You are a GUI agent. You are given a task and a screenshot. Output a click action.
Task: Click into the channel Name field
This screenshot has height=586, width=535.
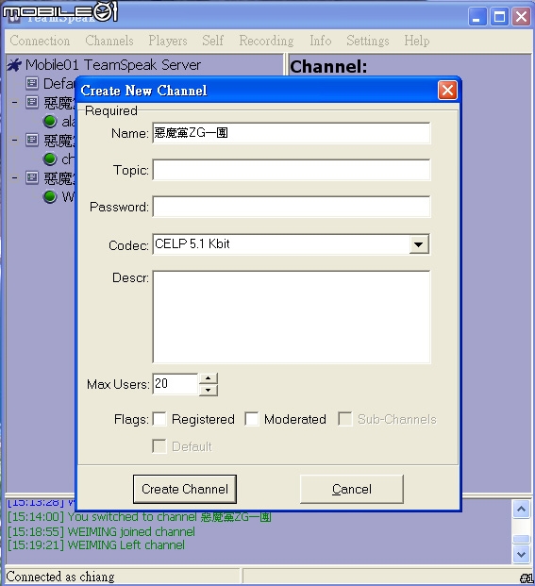292,133
